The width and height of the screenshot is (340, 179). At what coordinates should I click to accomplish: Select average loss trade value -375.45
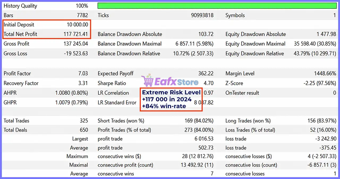tap(328, 148)
